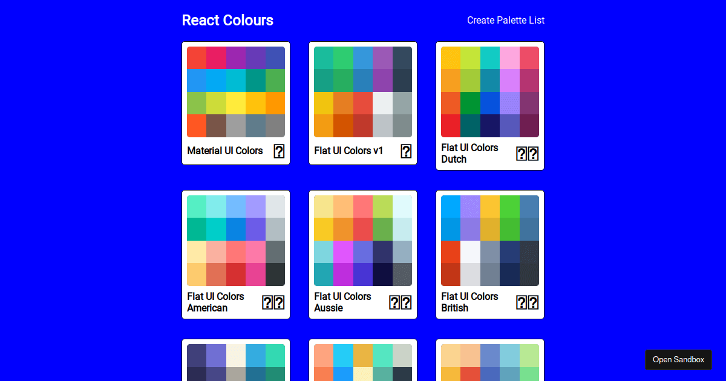Viewport: 726px width, 381px height.
Task: Open the Create Palette List link
Action: [506, 20]
